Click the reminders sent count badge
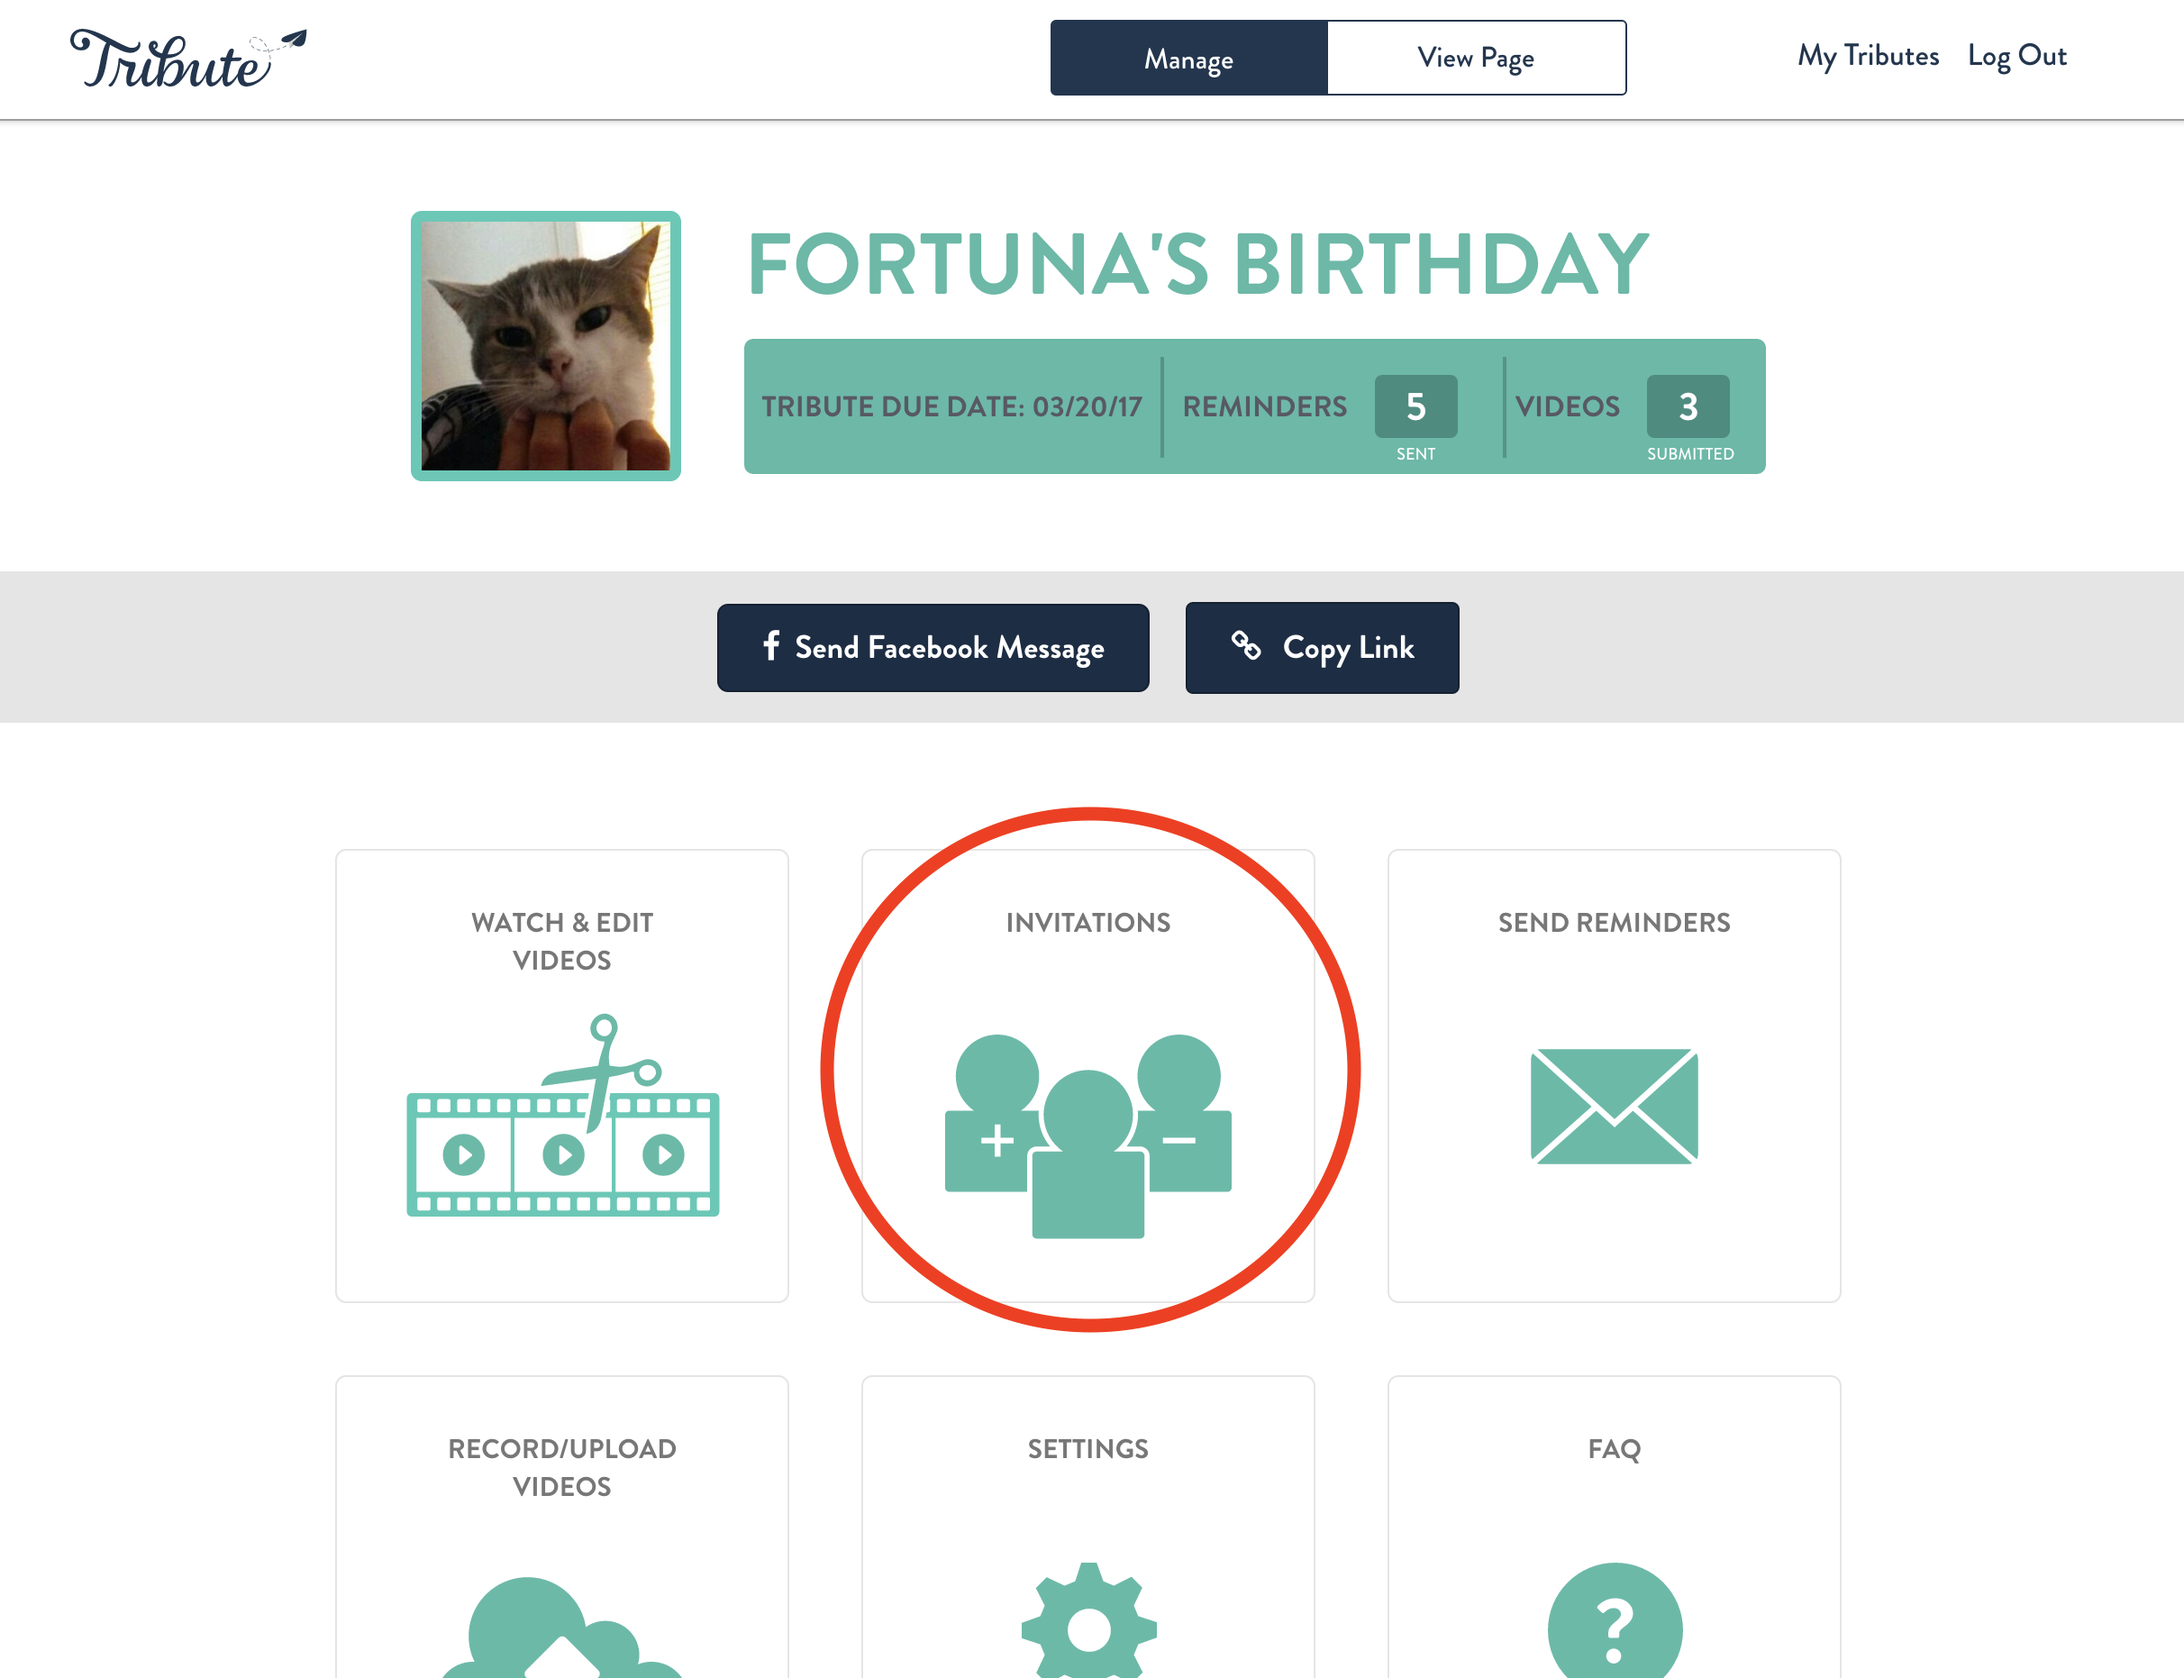 pos(1415,406)
